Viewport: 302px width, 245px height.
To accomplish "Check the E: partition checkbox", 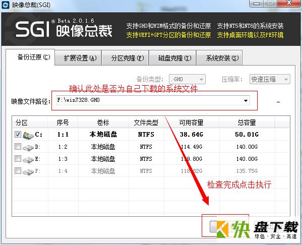I will 18,158.
